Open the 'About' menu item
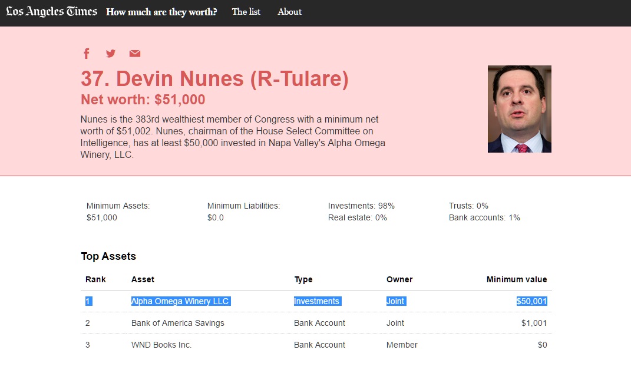The width and height of the screenshot is (631, 373). coord(290,12)
